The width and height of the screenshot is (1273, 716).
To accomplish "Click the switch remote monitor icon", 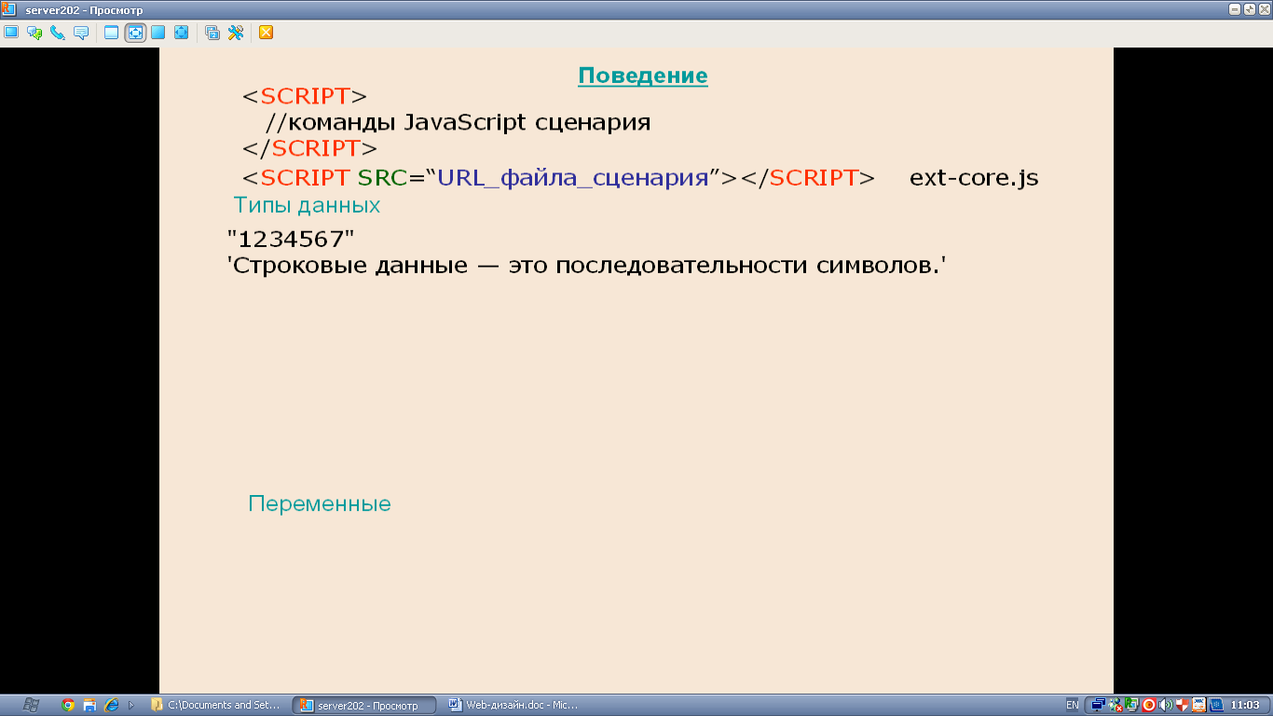I will click(212, 33).
